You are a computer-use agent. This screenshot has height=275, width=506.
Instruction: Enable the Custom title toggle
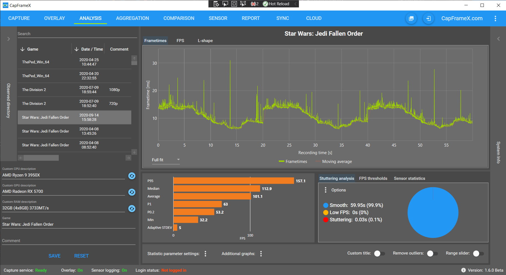click(379, 254)
